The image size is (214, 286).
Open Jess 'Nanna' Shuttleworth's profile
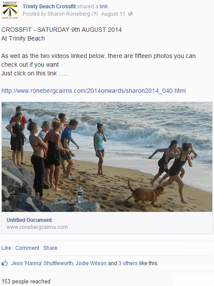click(x=42, y=263)
